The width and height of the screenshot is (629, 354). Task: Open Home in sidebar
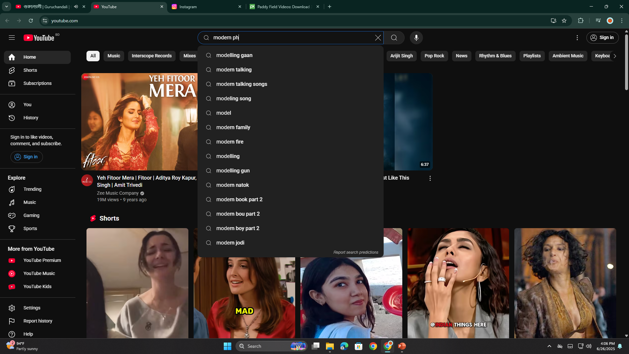tap(37, 57)
